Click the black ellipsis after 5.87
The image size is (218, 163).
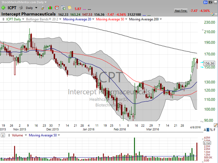[89, 9]
